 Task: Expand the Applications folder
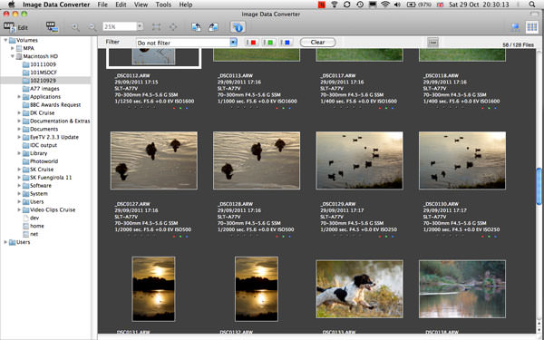point(19,96)
